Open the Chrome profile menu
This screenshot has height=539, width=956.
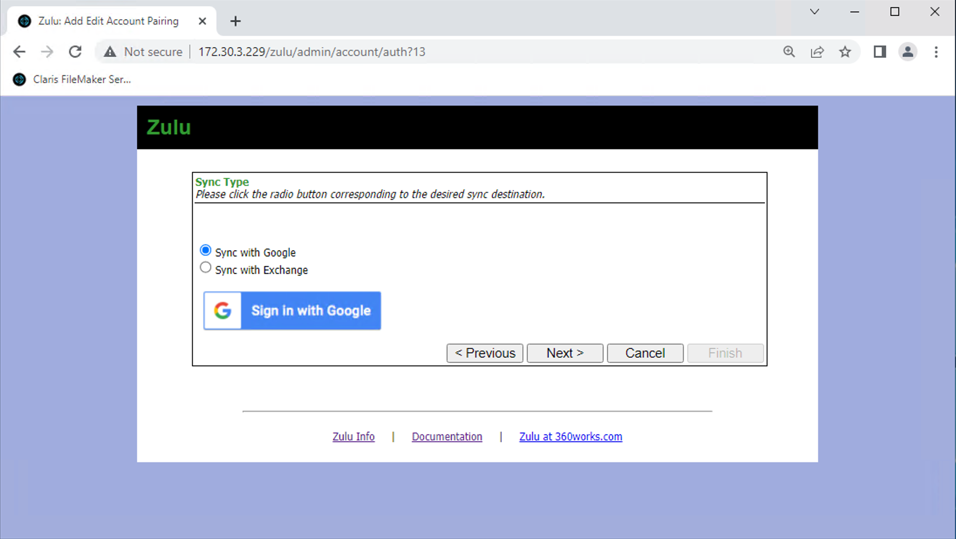[x=908, y=52]
